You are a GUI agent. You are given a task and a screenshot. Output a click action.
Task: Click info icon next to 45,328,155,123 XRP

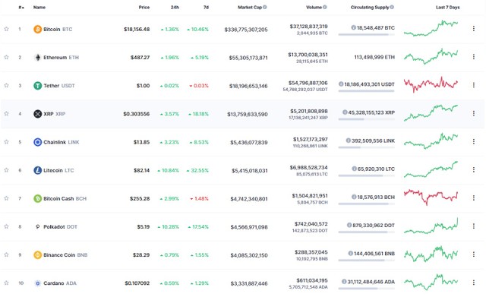345,112
